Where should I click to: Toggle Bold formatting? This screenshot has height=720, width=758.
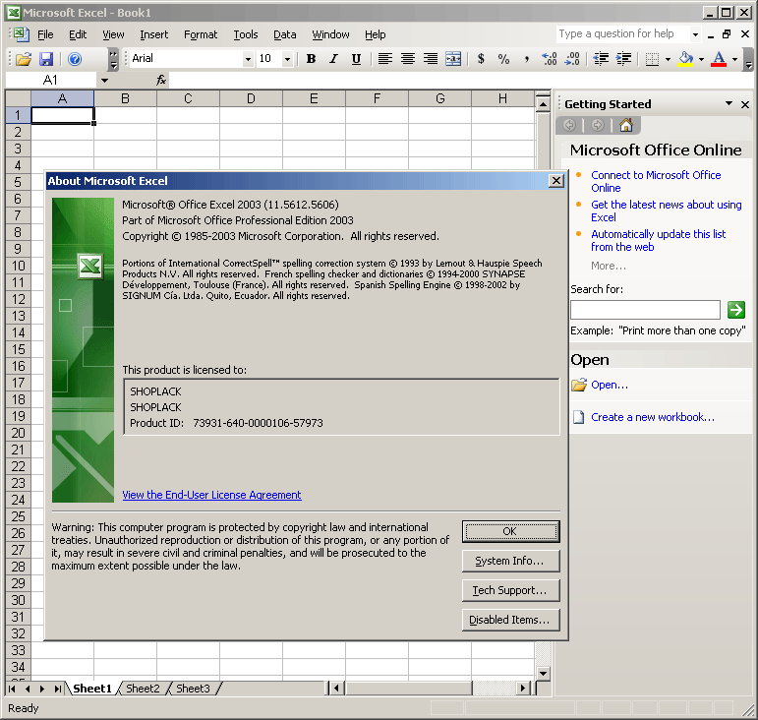[311, 59]
